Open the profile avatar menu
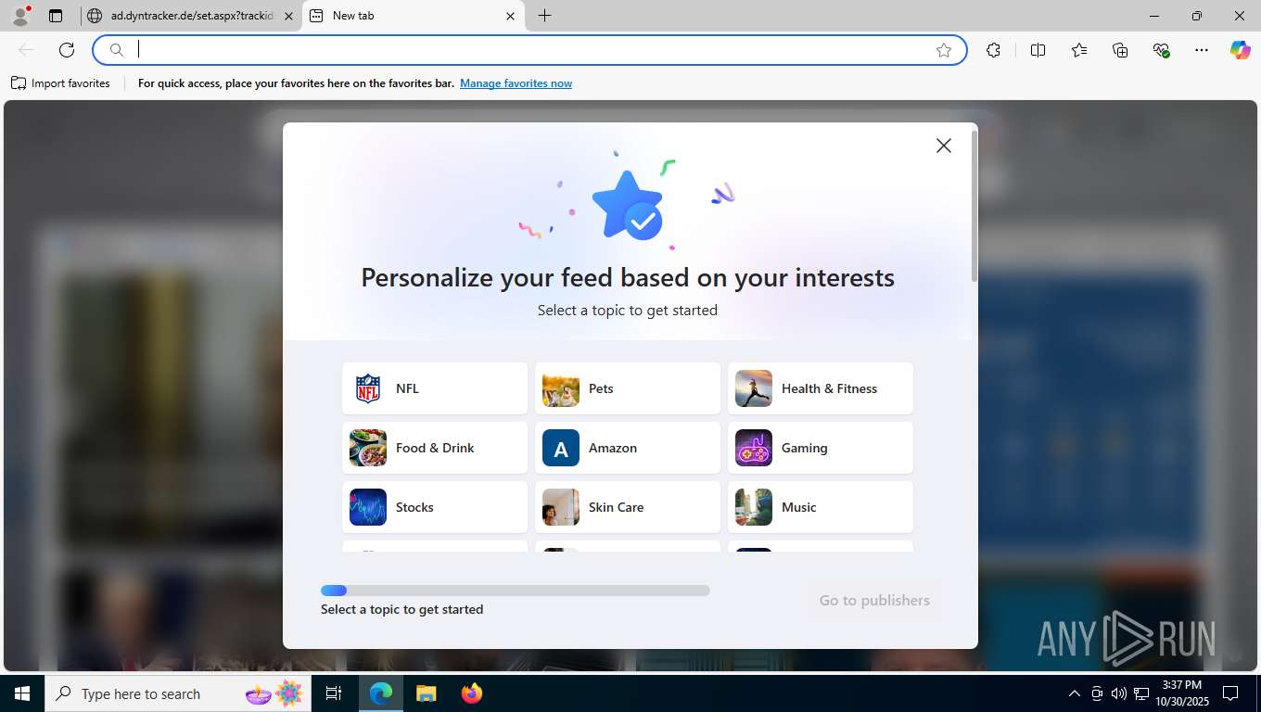Screen dimensions: 1261x712 pyautogui.click(x=20, y=16)
